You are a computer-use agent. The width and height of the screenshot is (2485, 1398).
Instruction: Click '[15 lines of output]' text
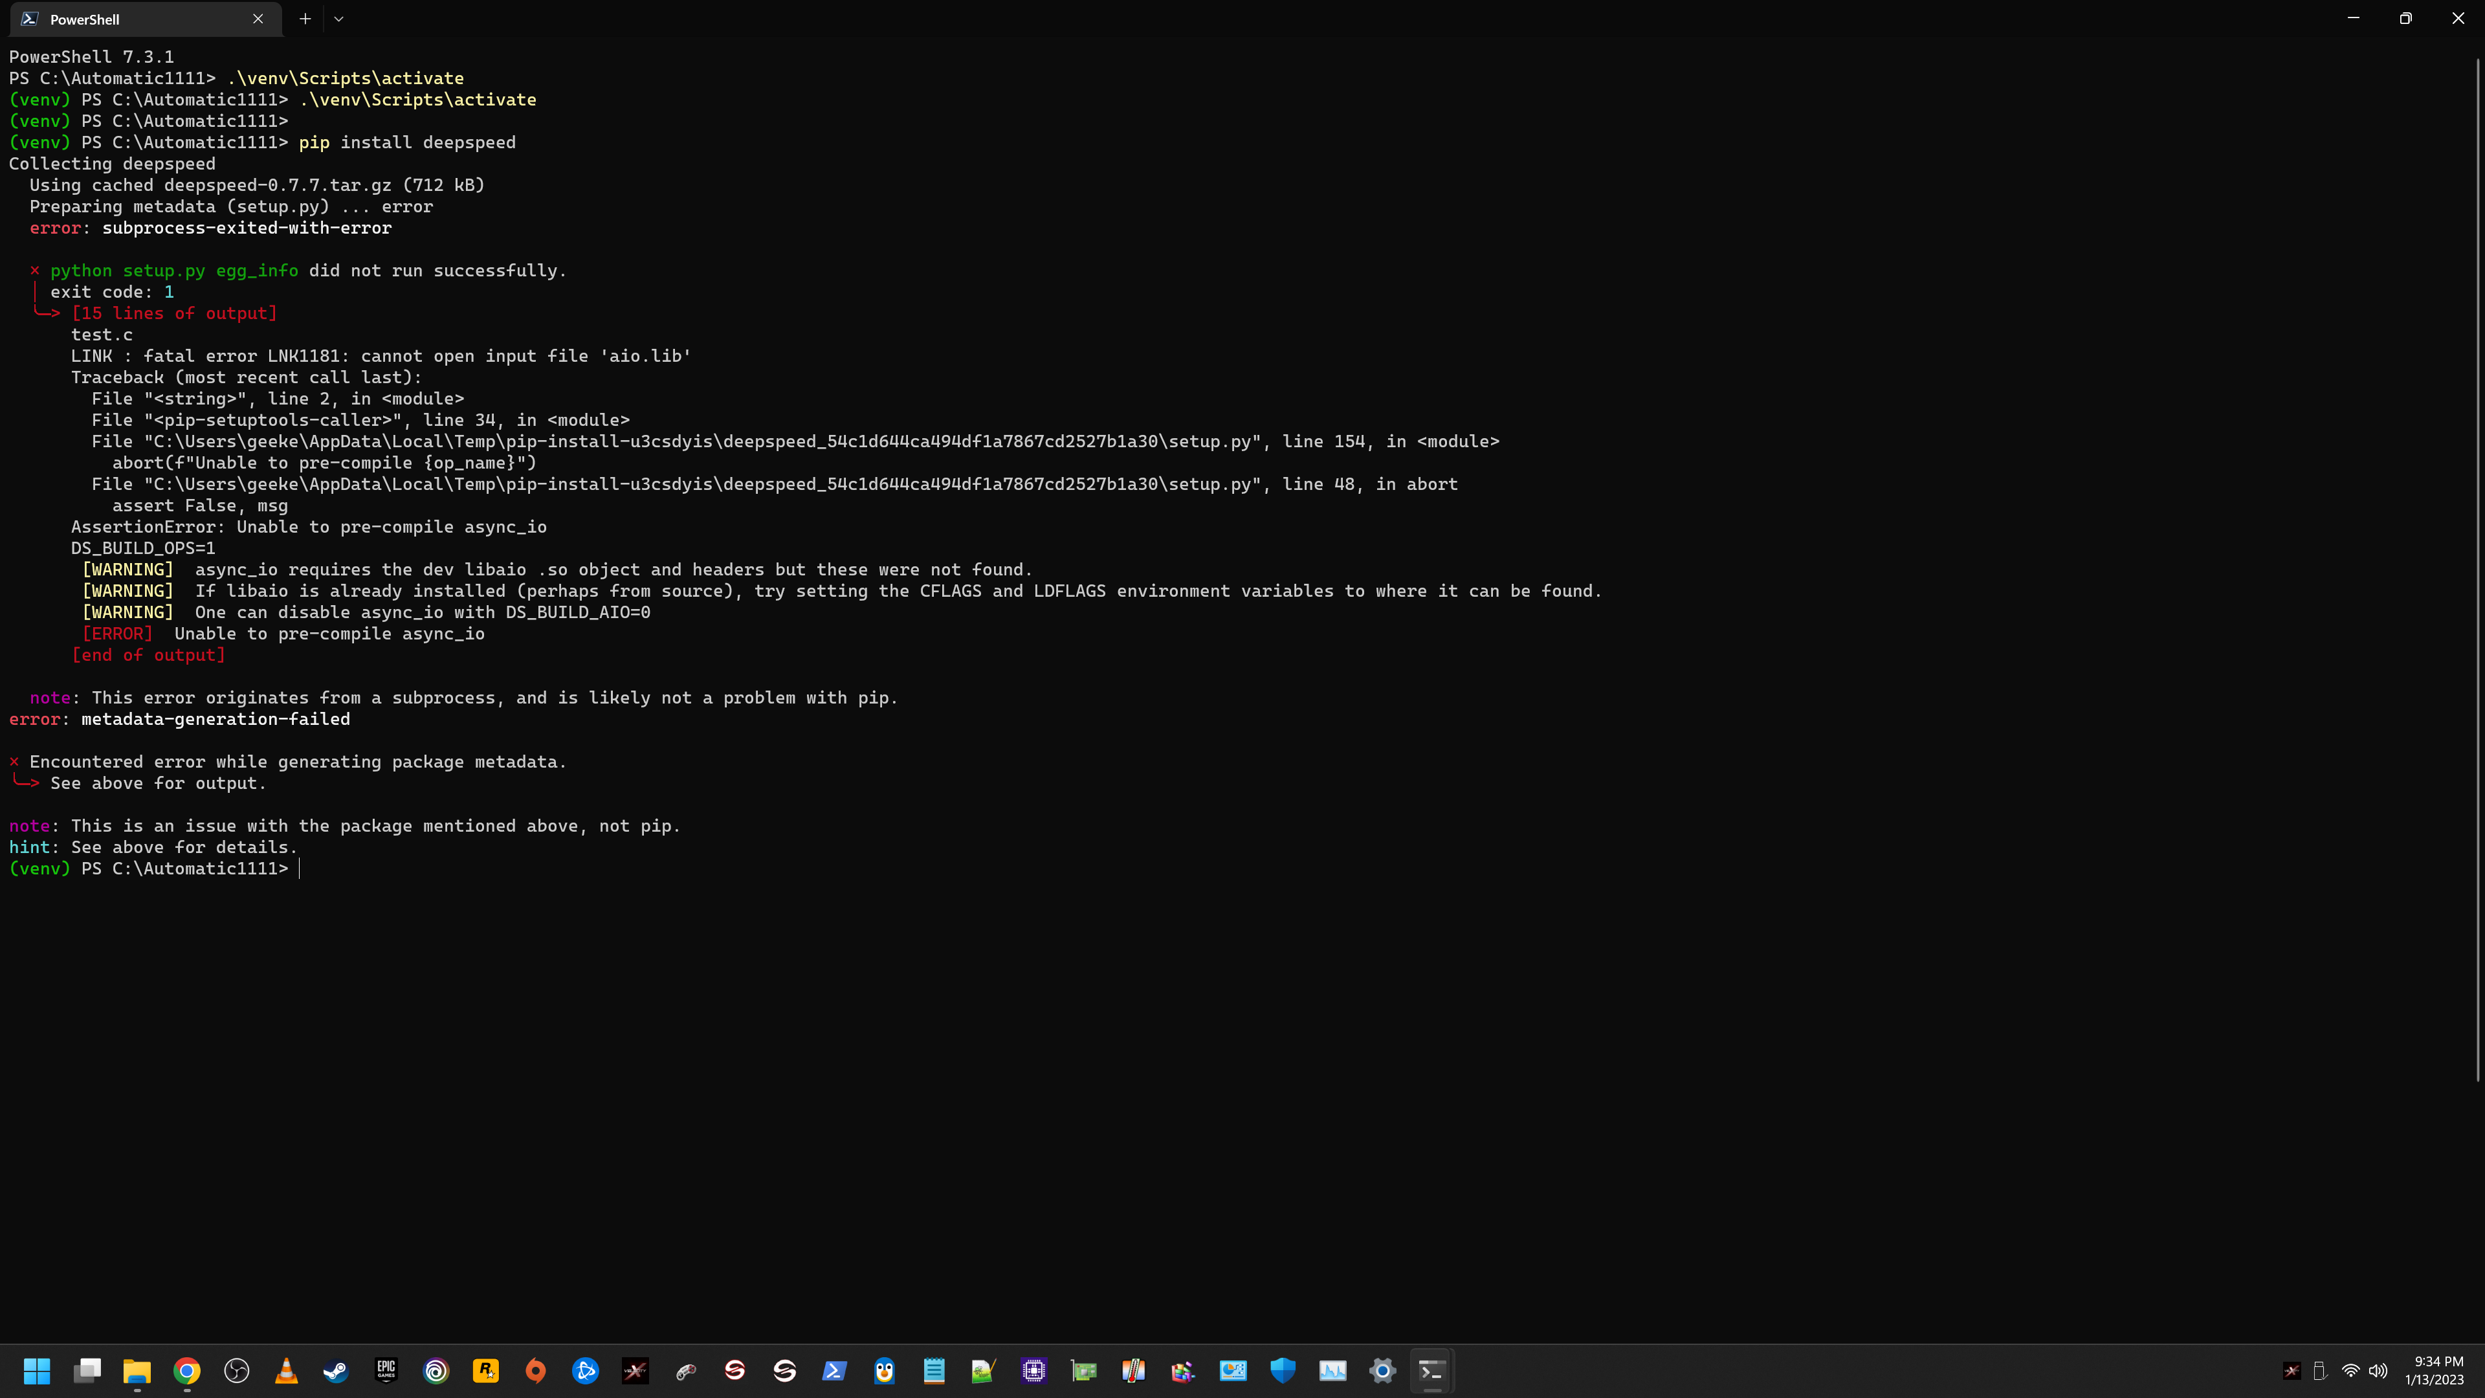[175, 313]
